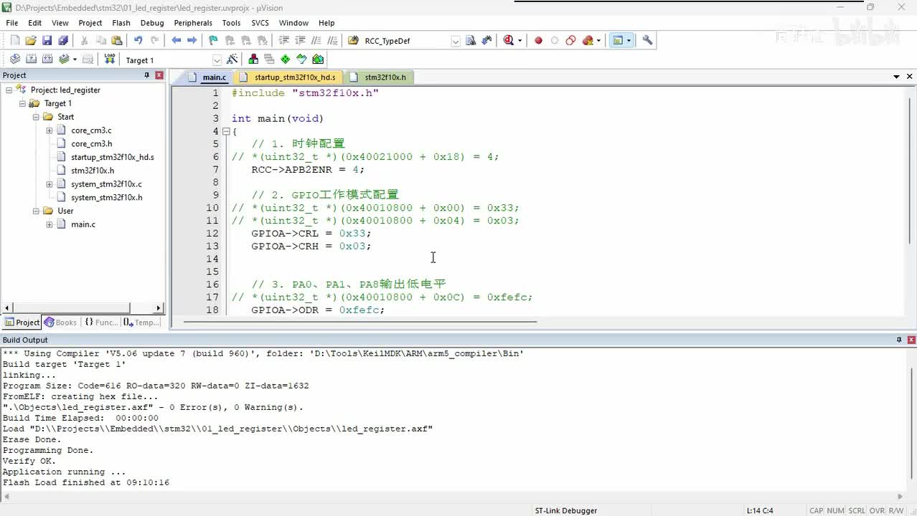Unindent the selected lines
The image size is (917, 516).
pyautogui.click(x=300, y=41)
